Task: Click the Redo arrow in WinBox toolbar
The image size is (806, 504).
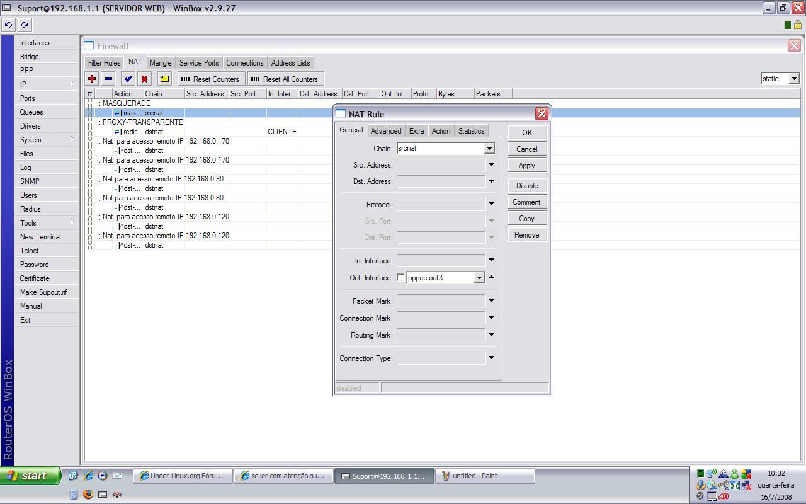Action: tap(25, 25)
